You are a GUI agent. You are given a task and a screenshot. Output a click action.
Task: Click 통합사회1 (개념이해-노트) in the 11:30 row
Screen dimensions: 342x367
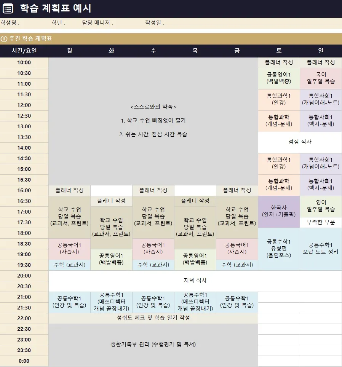321,99
